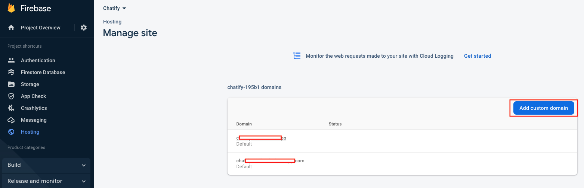Click the Cloud Logging list icon

(297, 56)
